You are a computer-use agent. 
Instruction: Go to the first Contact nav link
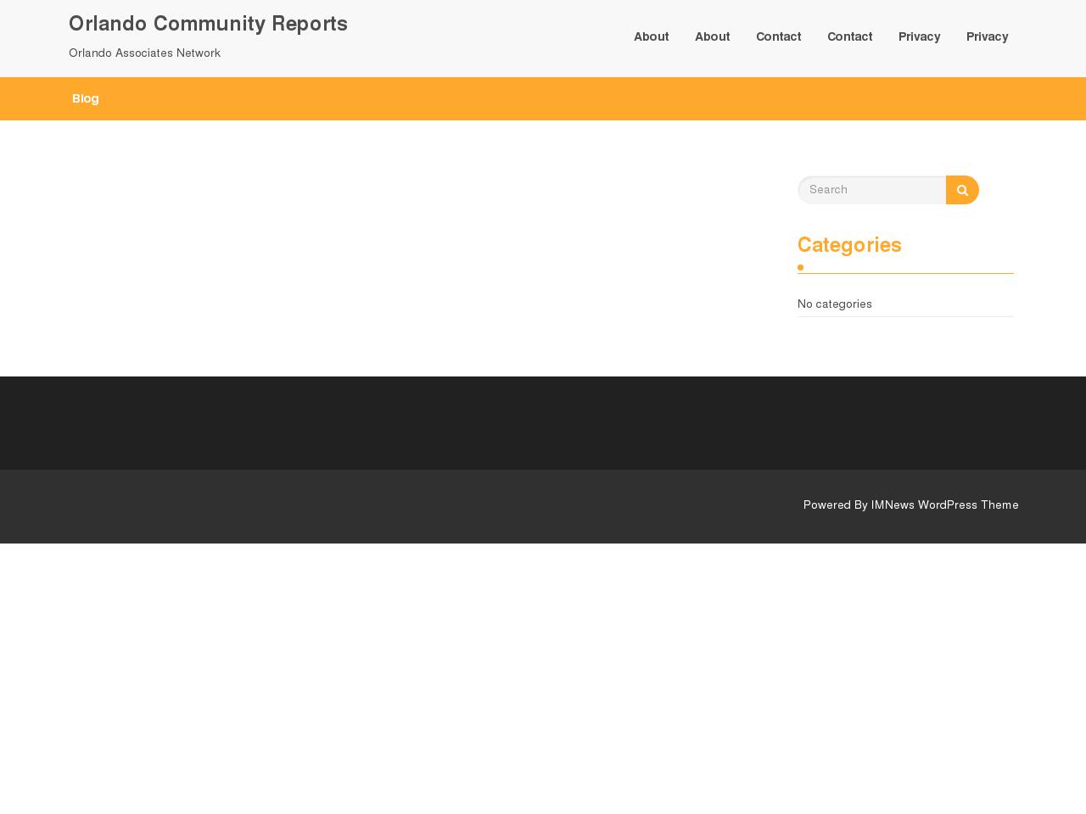tap(779, 36)
